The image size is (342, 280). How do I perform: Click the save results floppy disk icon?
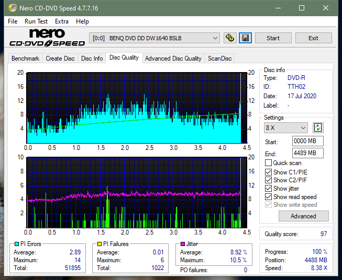click(x=245, y=38)
